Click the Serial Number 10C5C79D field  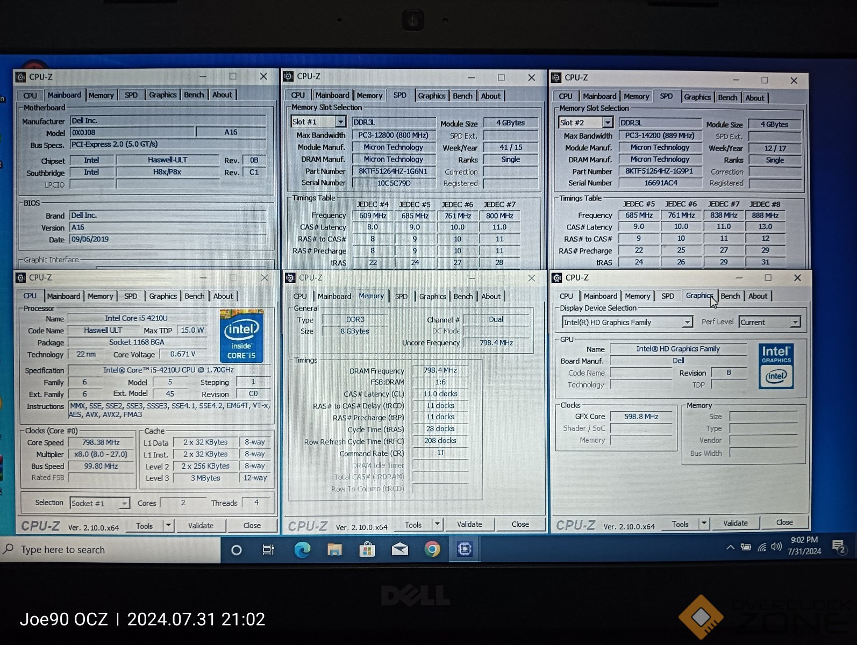tap(393, 183)
